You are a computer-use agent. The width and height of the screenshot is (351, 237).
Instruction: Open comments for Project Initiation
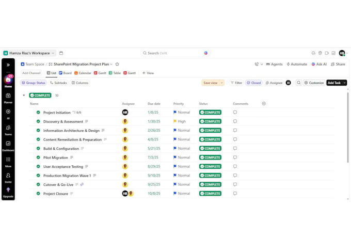(x=235, y=112)
